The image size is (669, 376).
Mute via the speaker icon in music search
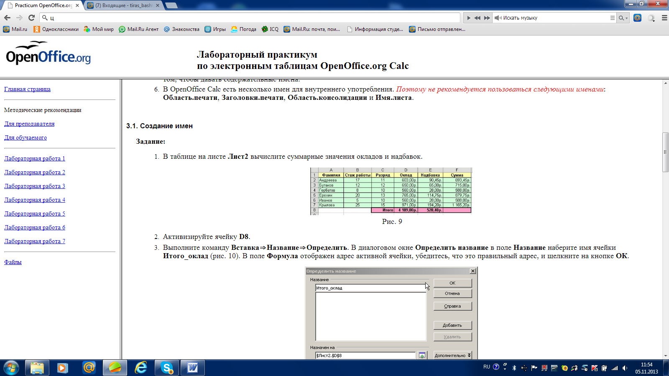[x=498, y=18]
